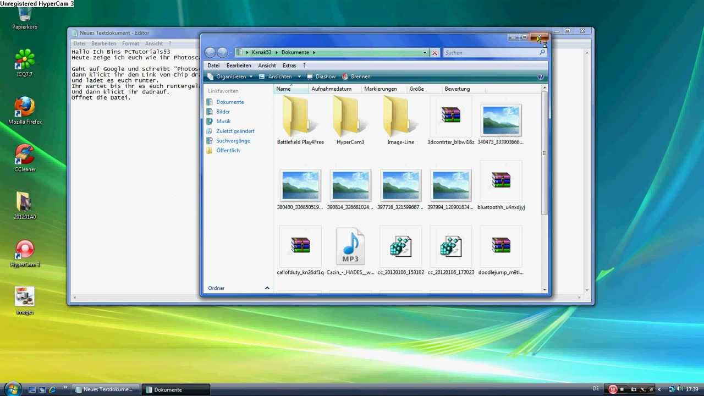Pause recording with HyperCam red button

[x=613, y=389]
